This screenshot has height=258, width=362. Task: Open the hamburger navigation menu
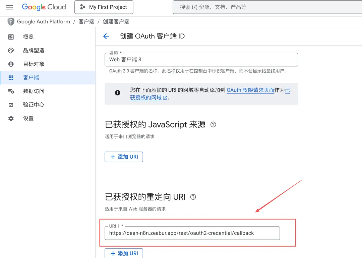point(9,7)
